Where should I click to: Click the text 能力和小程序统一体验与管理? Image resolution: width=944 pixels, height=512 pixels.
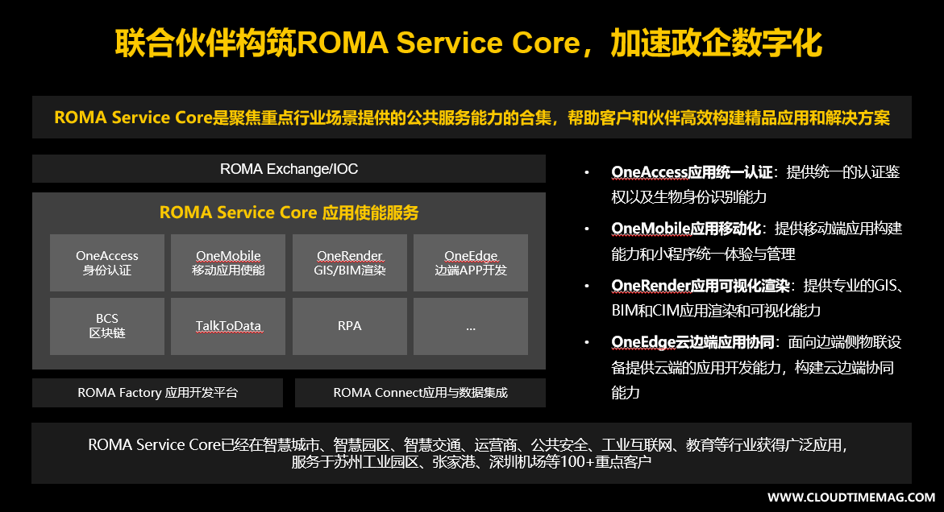click(x=703, y=254)
